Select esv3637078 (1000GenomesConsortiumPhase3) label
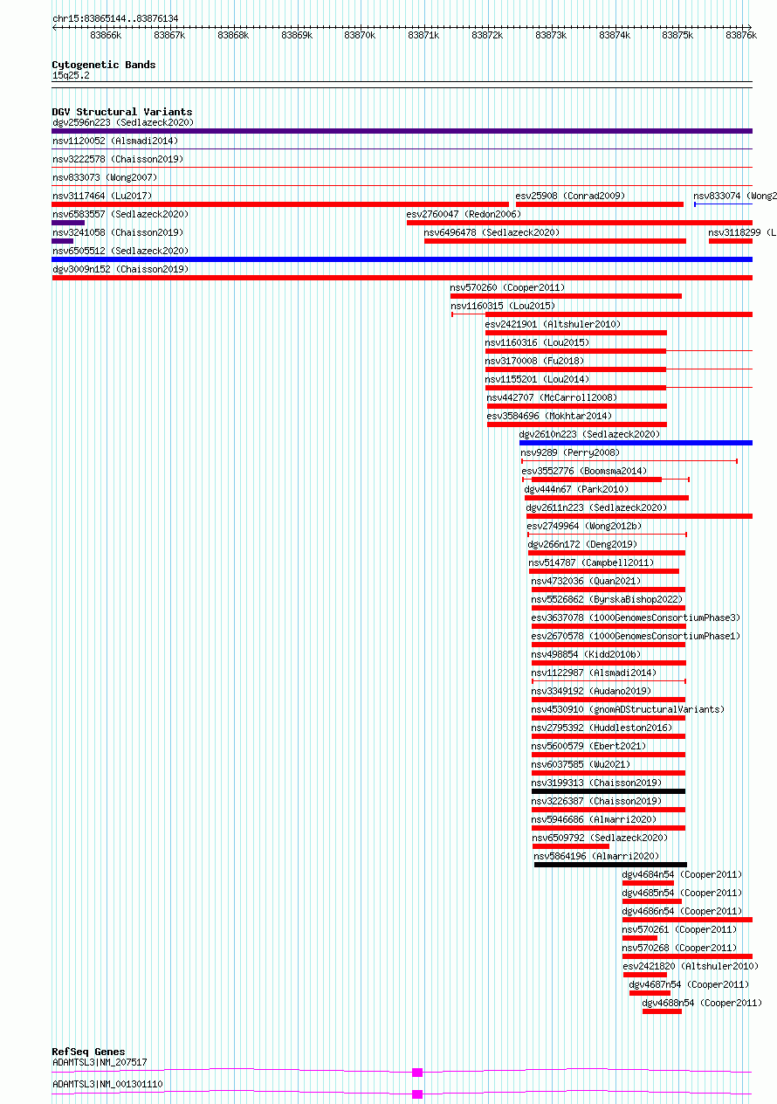Image resolution: width=777 pixels, height=1104 pixels. 636,618
